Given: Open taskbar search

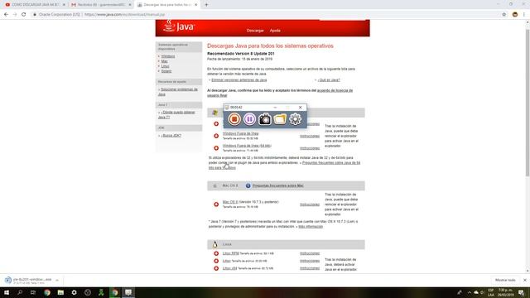Looking at the screenshot, I should coord(20,292).
